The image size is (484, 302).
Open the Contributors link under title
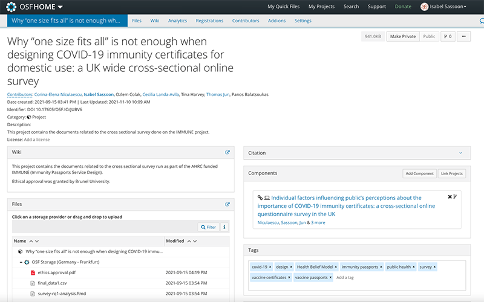pyautogui.click(x=19, y=94)
